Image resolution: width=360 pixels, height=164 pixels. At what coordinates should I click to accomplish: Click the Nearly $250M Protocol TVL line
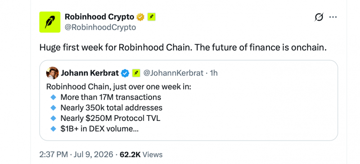[x=110, y=118]
